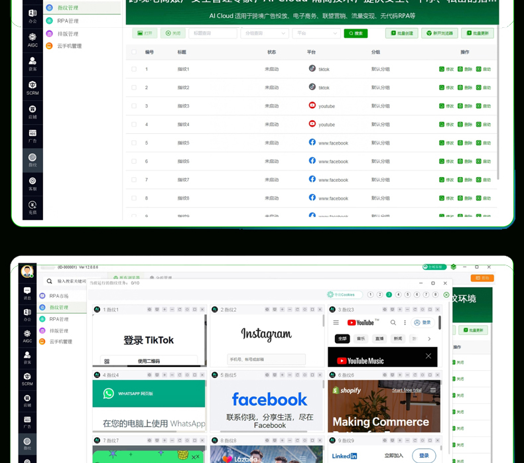Viewport: 524px width, 463px height.
Task: Click the 标题查询 title search field
Action: click(213, 33)
